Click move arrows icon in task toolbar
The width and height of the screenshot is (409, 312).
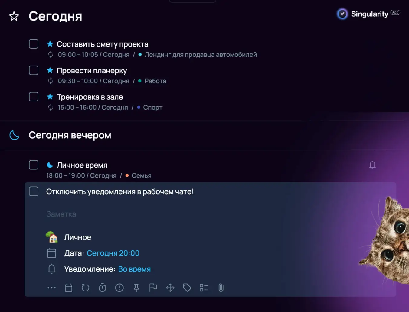pos(170,288)
